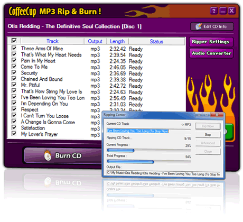Toggle I've Been Loving You Too Long checkbox
The width and height of the screenshot is (243, 222).
coord(14,97)
